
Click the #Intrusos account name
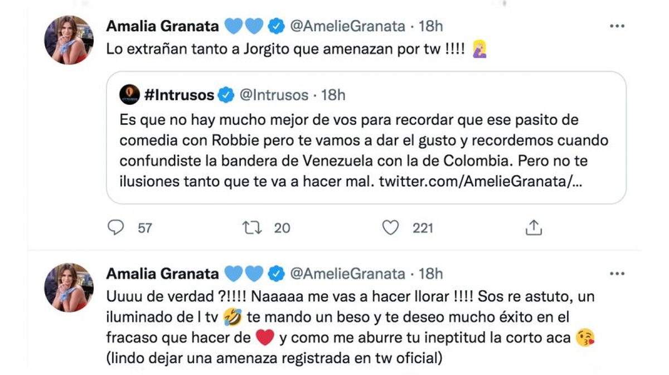(179, 95)
